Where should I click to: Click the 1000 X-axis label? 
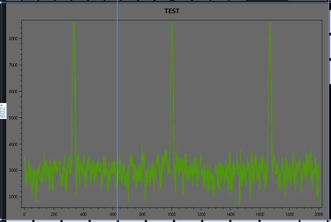coord(172,214)
